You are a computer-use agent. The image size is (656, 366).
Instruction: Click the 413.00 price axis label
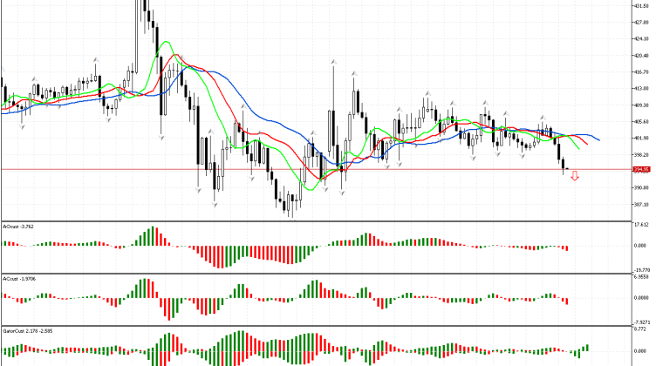click(x=641, y=88)
